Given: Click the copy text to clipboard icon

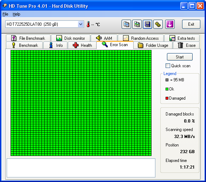Looking at the screenshot, I should (126, 24).
